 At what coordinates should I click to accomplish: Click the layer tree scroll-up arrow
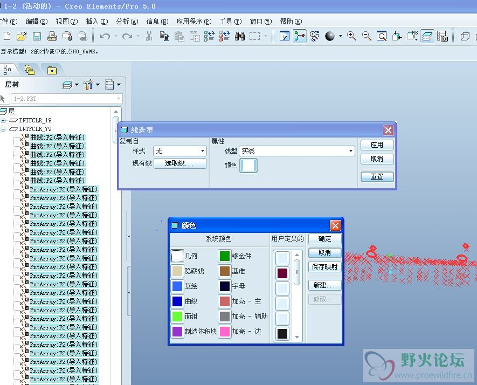click(116, 112)
